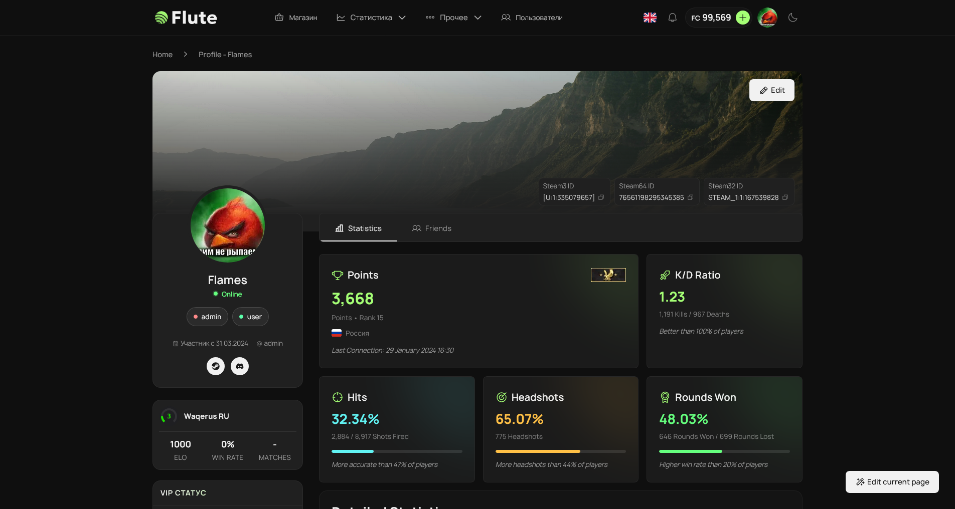
Task: Go to the Пользователи page
Action: tap(532, 18)
